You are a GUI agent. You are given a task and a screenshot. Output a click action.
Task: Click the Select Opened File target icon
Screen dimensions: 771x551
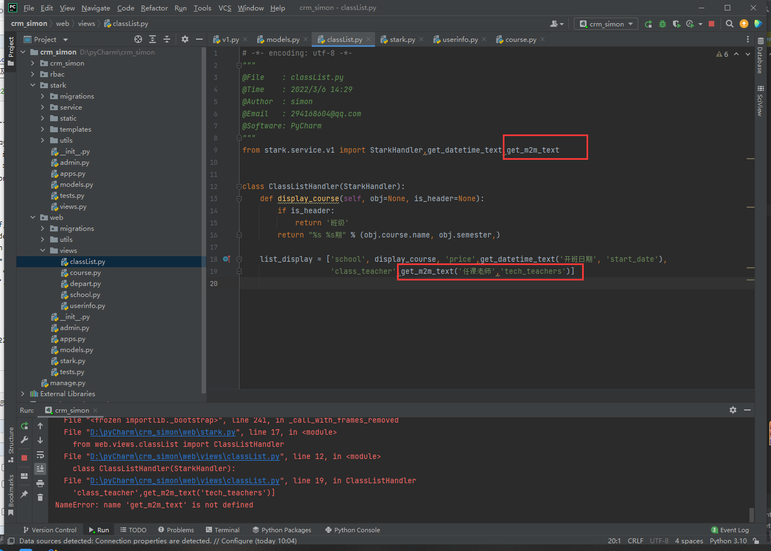pos(138,39)
